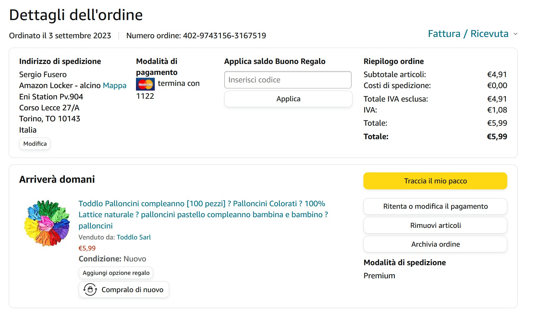Open the Mappa link for the locker

pyautogui.click(x=114, y=86)
